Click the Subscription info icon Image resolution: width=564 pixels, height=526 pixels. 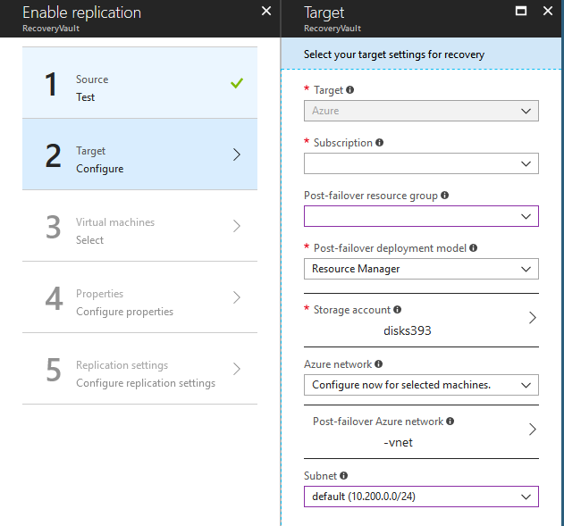click(x=379, y=143)
